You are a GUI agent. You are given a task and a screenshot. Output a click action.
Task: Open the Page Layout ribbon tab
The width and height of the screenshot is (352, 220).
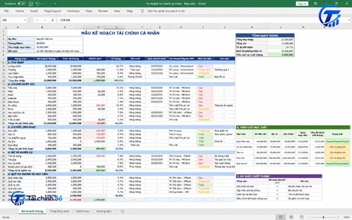52,11
